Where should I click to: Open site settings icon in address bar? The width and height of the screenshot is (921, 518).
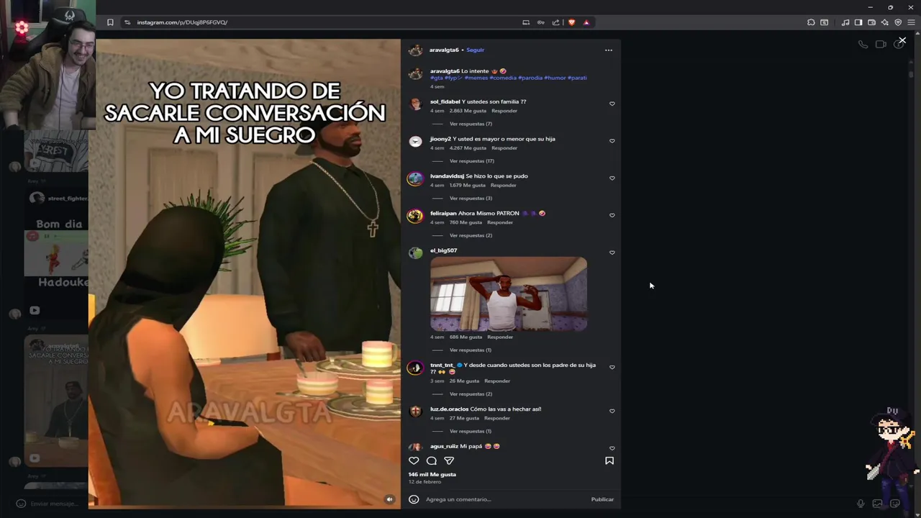[127, 22]
